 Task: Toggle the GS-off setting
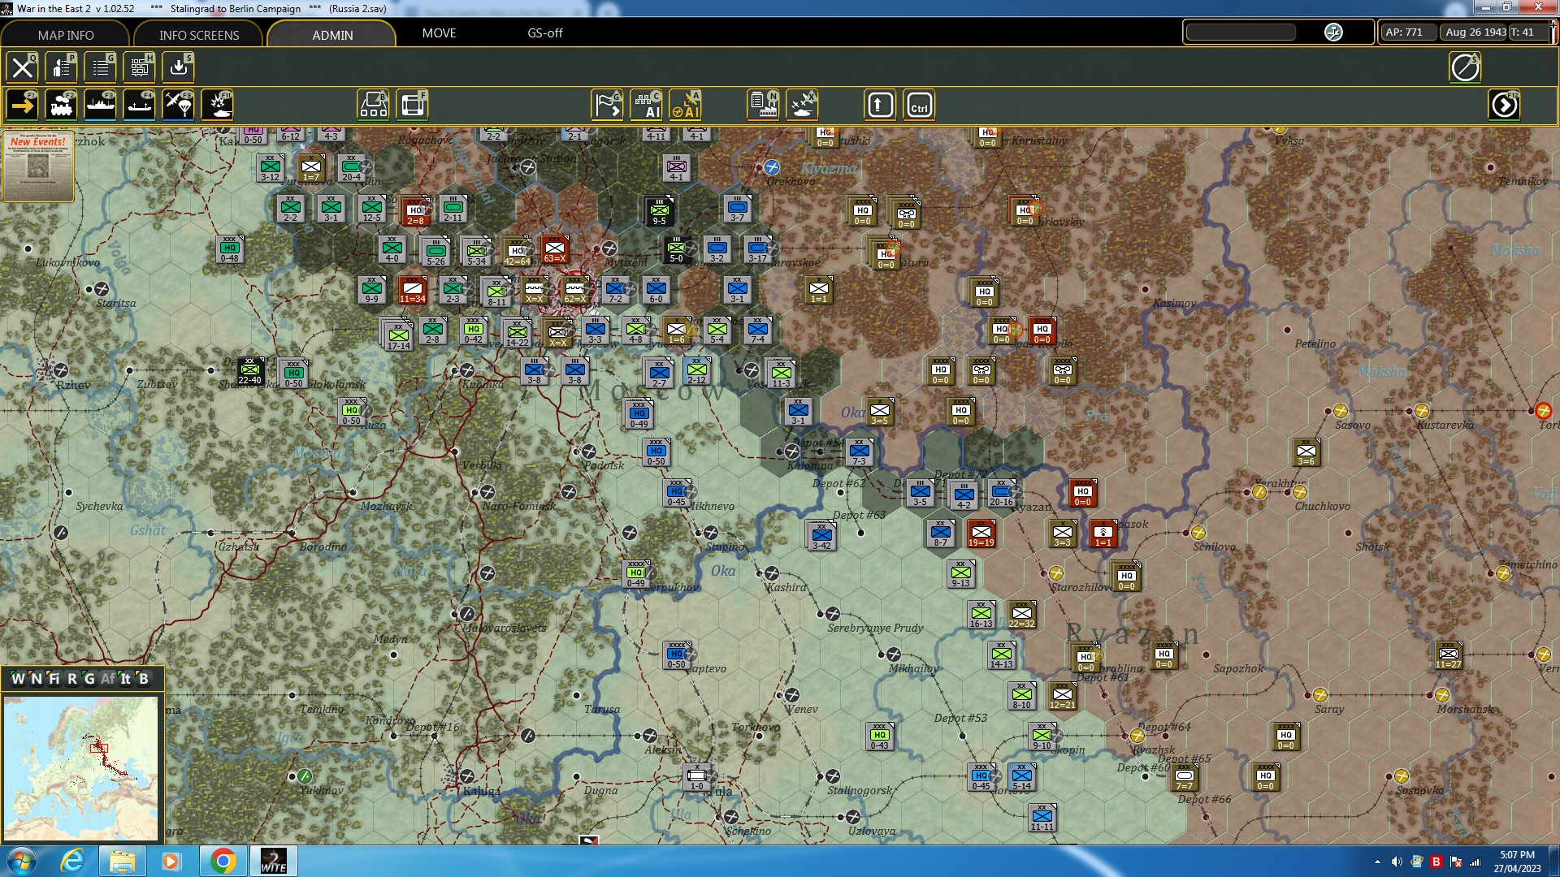tap(544, 33)
